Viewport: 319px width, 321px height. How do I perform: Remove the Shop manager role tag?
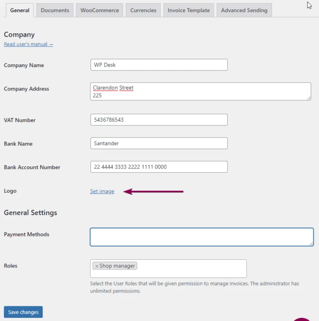point(97,266)
